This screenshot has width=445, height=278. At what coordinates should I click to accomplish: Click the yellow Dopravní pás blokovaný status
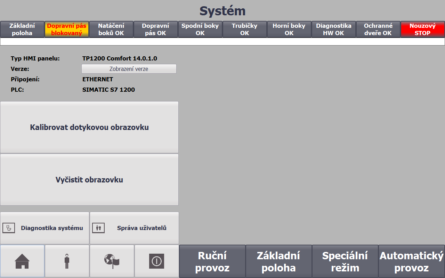67,30
